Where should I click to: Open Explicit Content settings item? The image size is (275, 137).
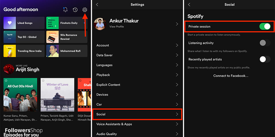pyautogui.click(x=137, y=84)
